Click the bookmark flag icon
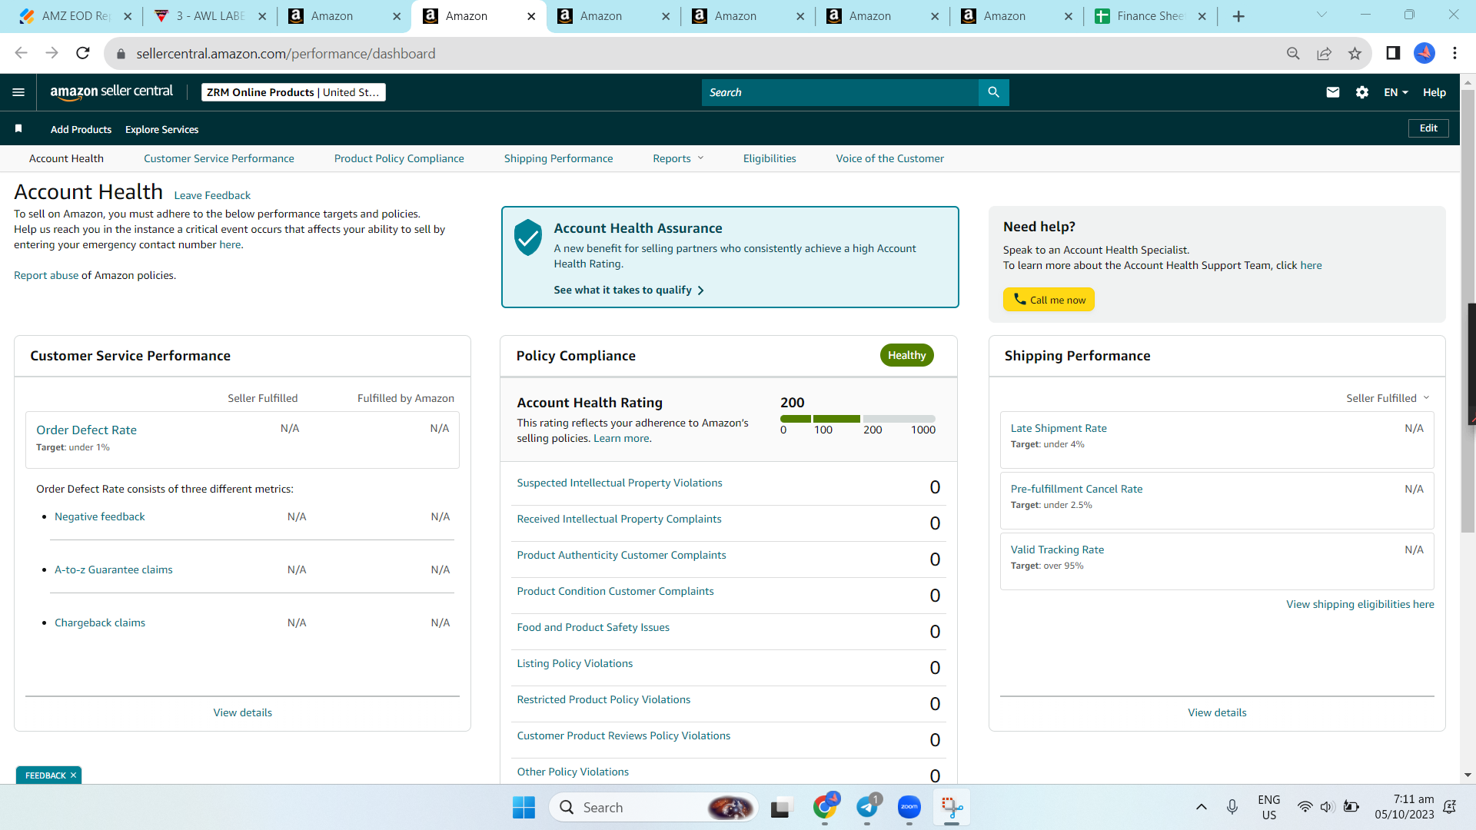This screenshot has height=830, width=1476. click(x=18, y=128)
